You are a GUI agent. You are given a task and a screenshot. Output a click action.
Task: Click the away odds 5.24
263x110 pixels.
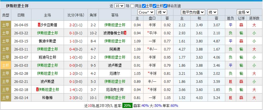(x=217, y=98)
